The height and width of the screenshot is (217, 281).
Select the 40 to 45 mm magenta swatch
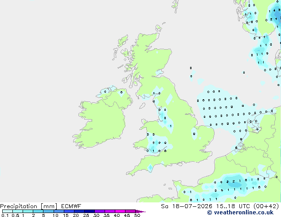click(120, 211)
